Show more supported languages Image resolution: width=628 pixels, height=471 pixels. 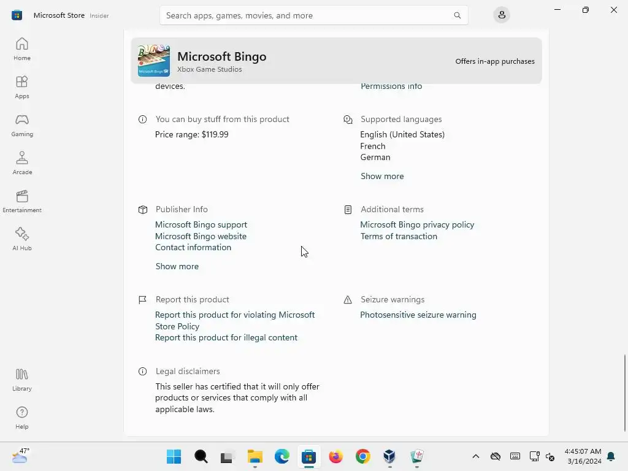pos(382,176)
